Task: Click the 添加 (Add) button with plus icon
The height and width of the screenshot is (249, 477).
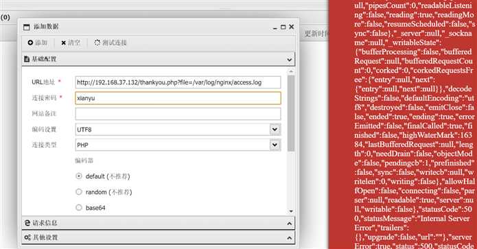Action: click(37, 43)
